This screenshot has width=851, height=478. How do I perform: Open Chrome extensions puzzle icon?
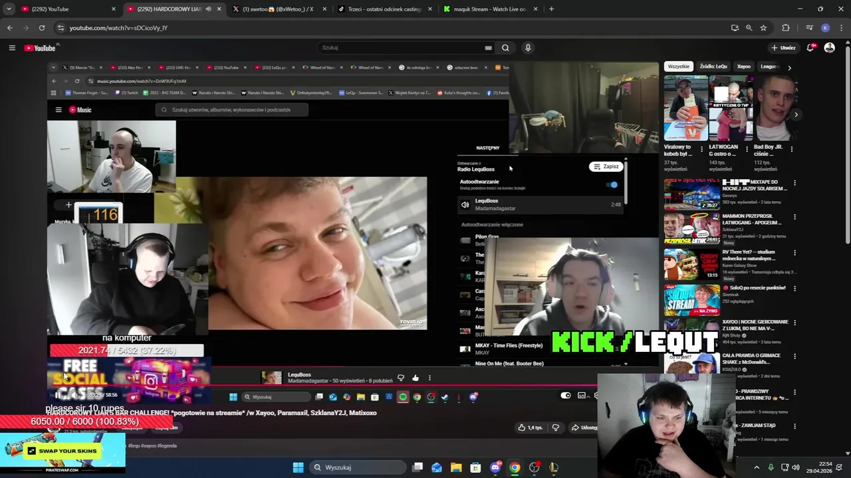tap(786, 28)
